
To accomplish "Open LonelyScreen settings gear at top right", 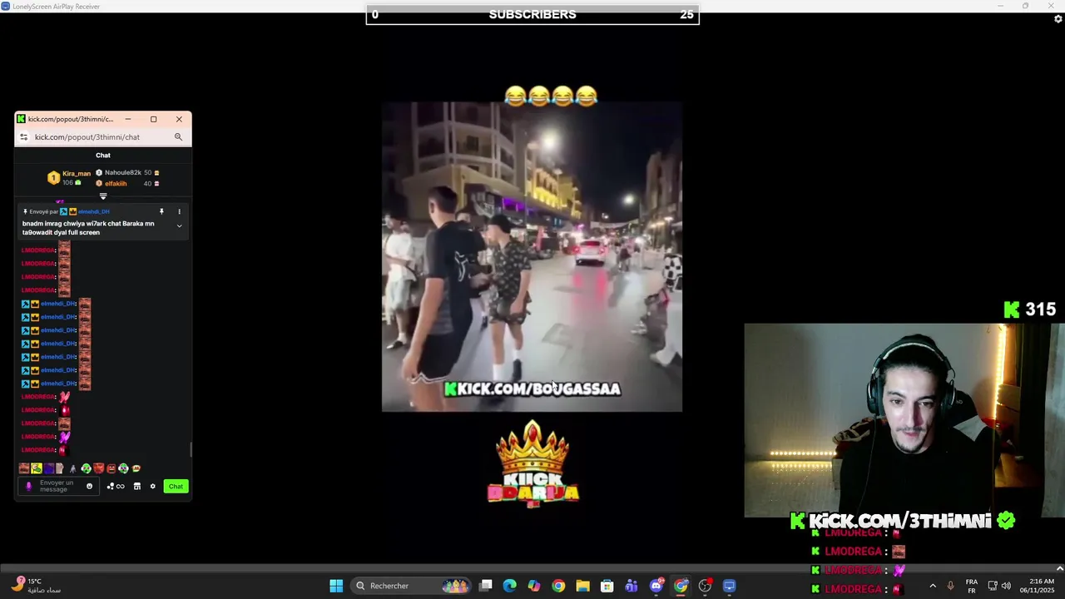I will 1058,19.
